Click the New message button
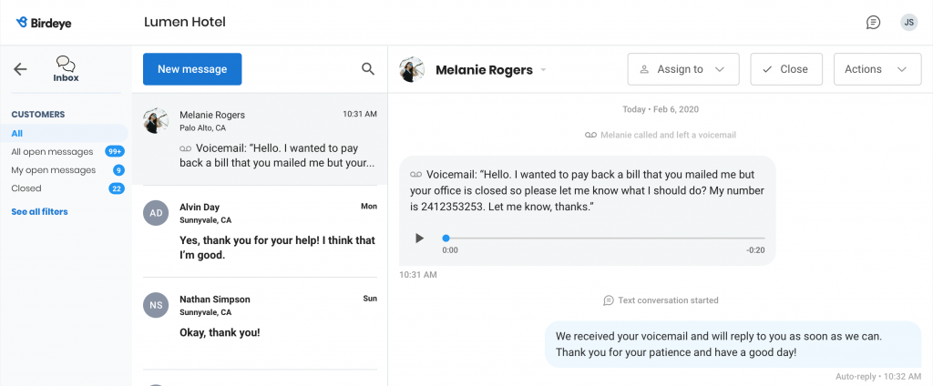 click(192, 69)
